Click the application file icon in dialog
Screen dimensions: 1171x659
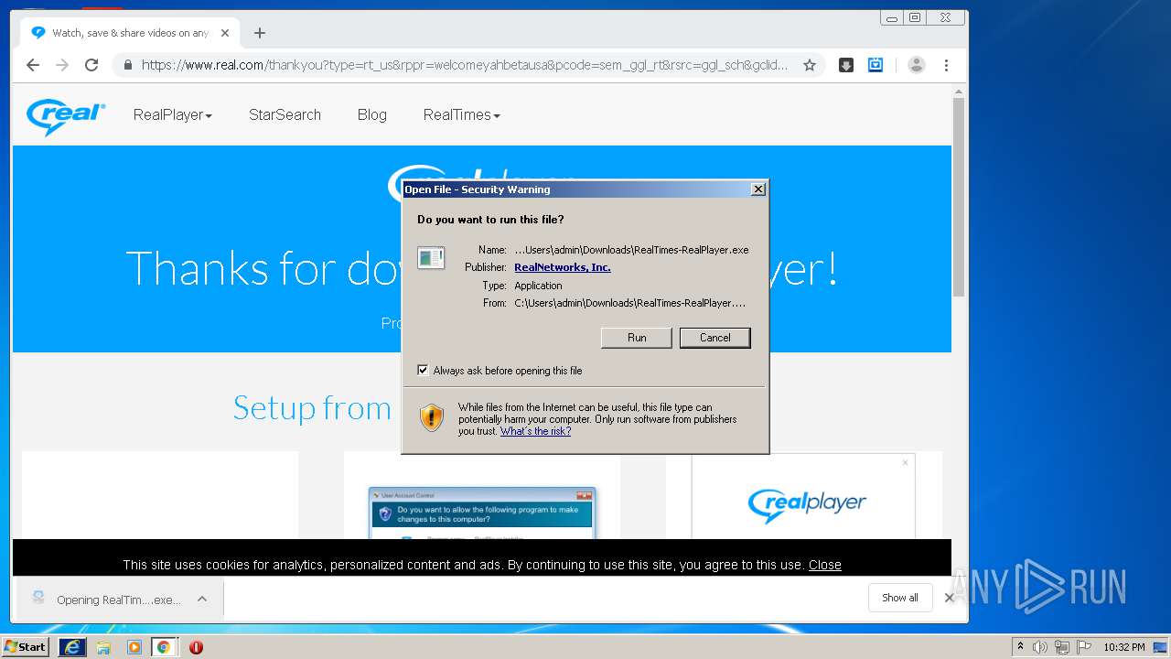[431, 258]
